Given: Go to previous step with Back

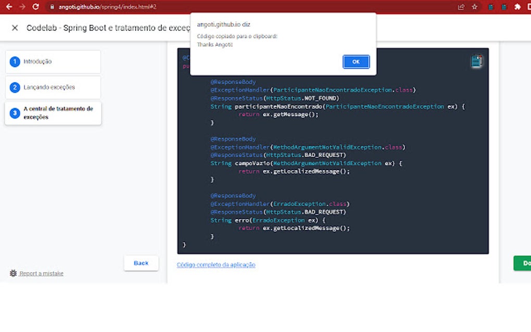Looking at the screenshot, I should (x=141, y=263).
